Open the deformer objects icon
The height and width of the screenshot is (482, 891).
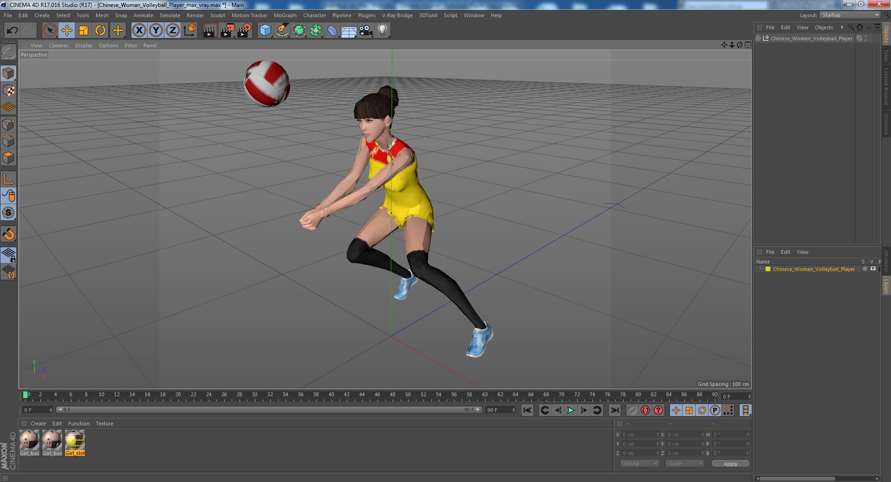coord(332,31)
